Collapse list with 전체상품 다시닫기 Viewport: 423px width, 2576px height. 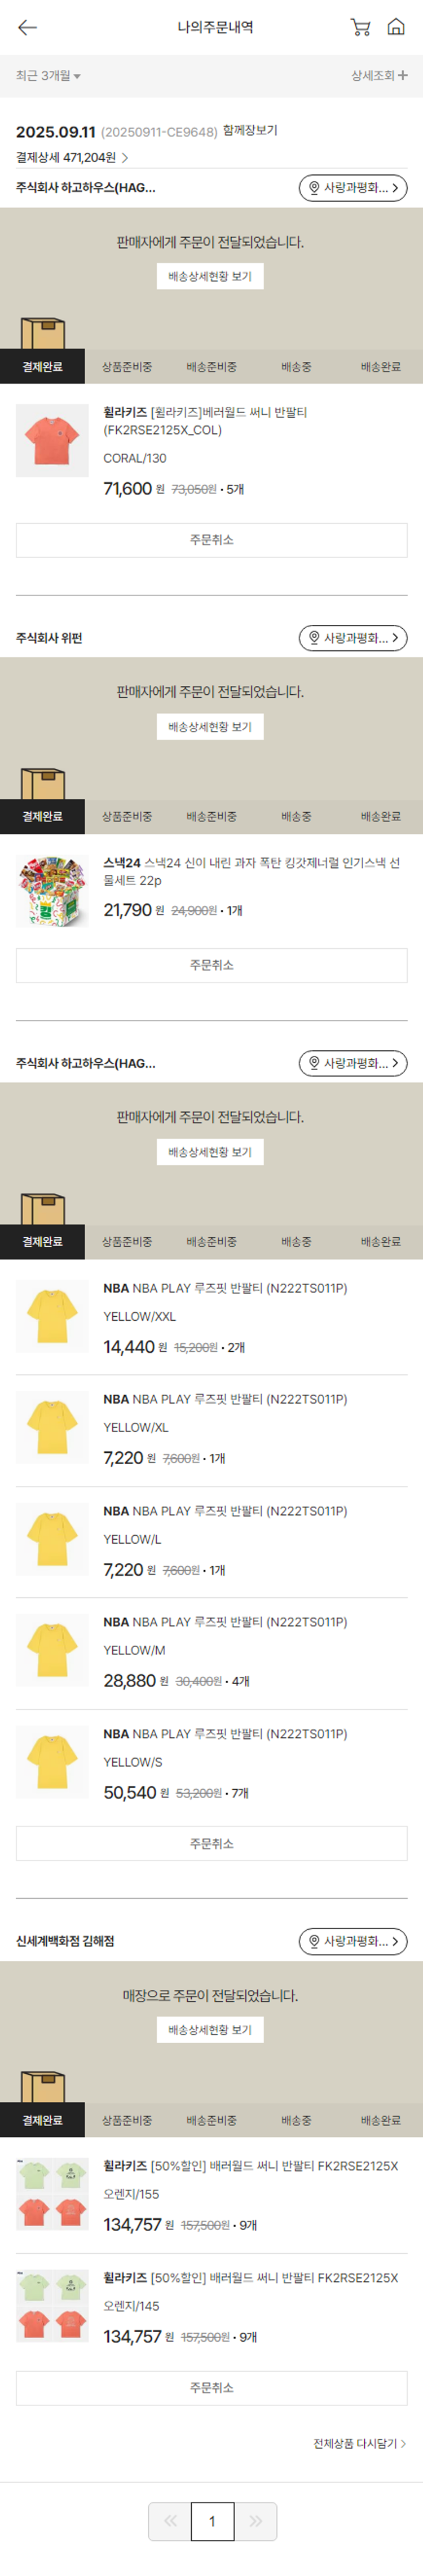tap(360, 2443)
